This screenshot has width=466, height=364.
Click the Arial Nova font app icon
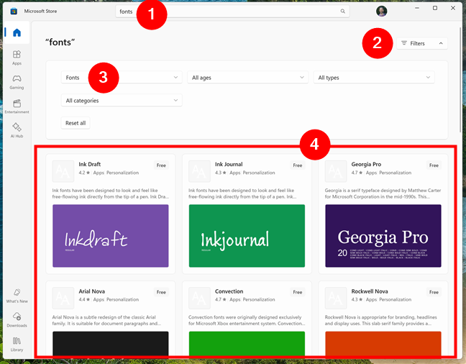(x=63, y=299)
